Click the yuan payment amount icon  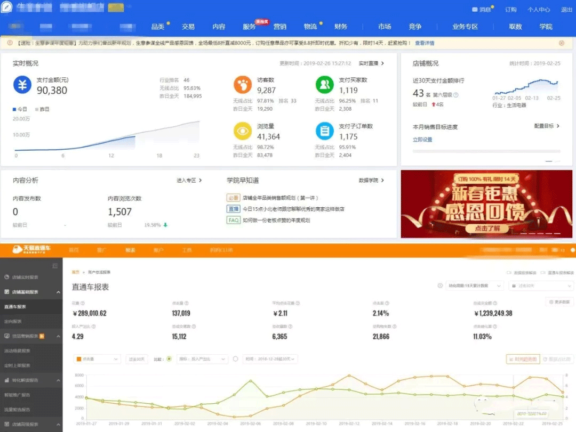pos(22,85)
